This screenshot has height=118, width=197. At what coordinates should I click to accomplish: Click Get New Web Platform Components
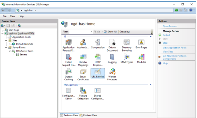click(174, 57)
